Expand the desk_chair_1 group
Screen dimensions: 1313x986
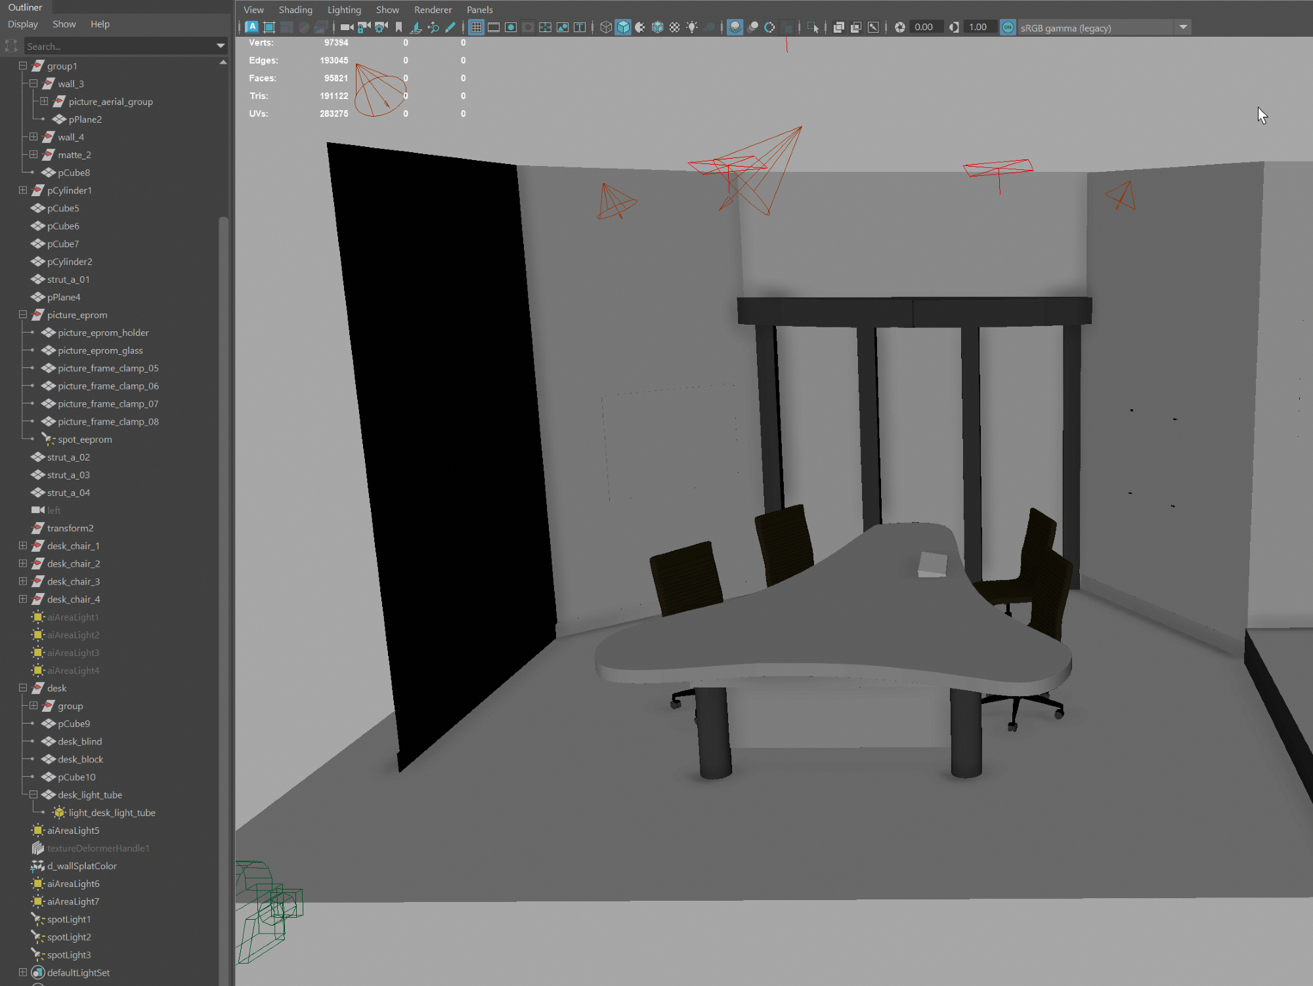pos(23,546)
